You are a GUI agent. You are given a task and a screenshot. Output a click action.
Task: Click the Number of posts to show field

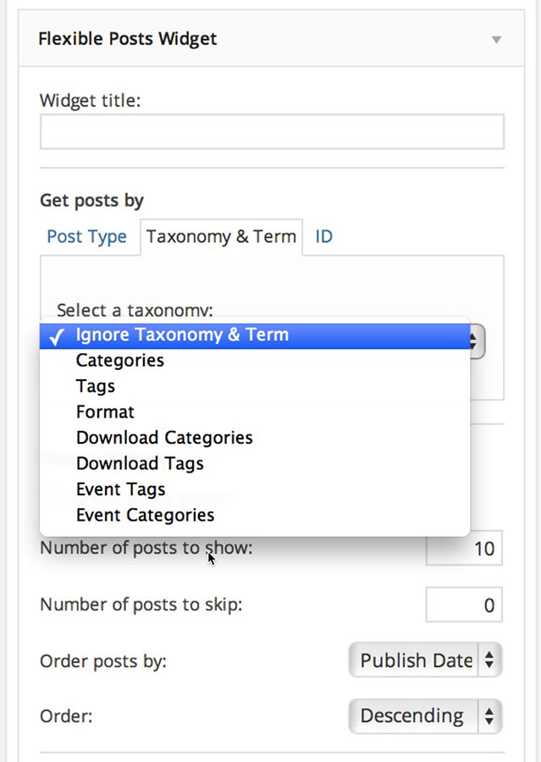pyautogui.click(x=465, y=549)
